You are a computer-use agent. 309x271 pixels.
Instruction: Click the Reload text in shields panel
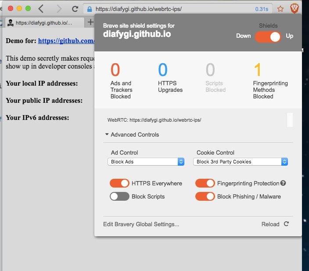tap(270, 224)
